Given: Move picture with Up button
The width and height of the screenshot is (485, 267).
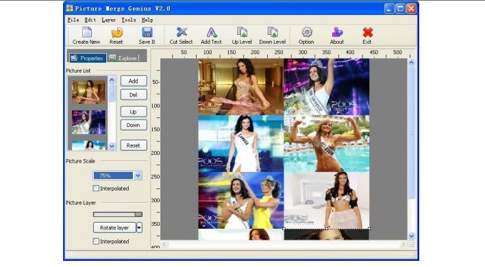Looking at the screenshot, I should 134,111.
